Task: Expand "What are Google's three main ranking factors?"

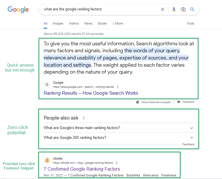Action: click(x=192, y=128)
